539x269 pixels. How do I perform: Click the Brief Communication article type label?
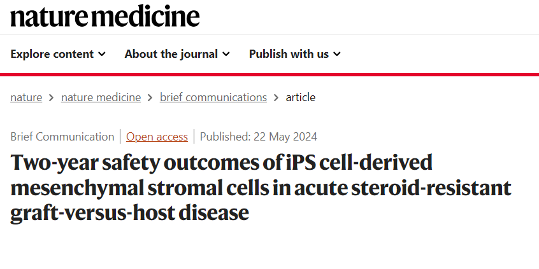[62, 137]
